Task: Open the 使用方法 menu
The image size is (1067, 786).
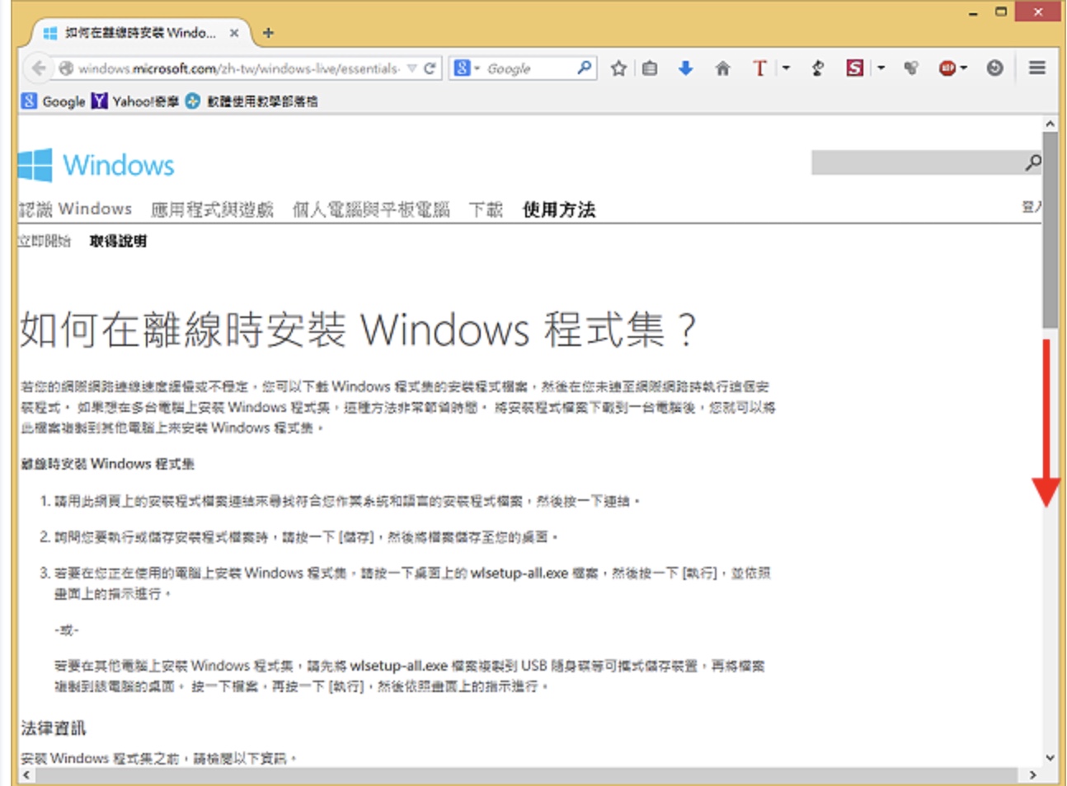Action: 559,209
